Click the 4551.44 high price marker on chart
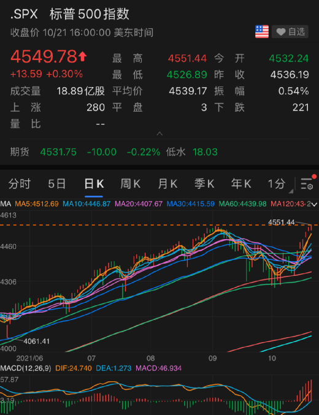Viewport: 319px width, 415px height. pyautogui.click(x=281, y=223)
